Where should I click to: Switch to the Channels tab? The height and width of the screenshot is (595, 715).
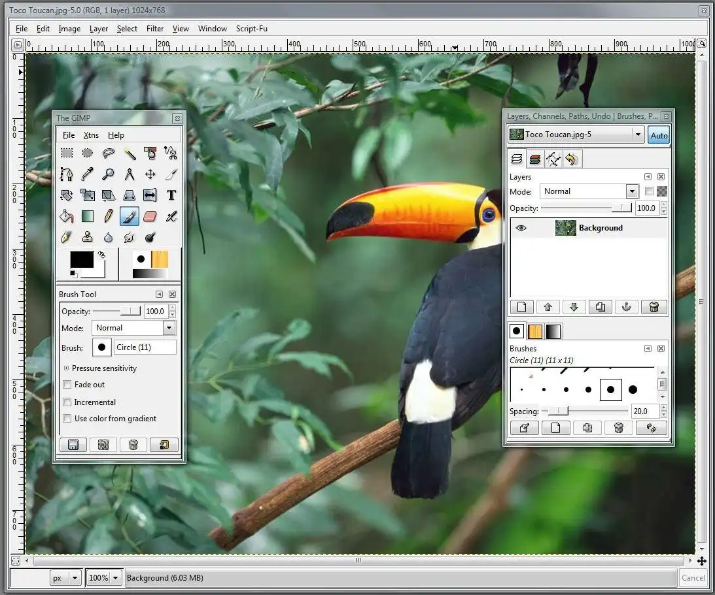pyautogui.click(x=535, y=159)
